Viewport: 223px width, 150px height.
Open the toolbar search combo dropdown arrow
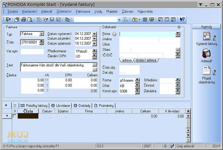119,20
